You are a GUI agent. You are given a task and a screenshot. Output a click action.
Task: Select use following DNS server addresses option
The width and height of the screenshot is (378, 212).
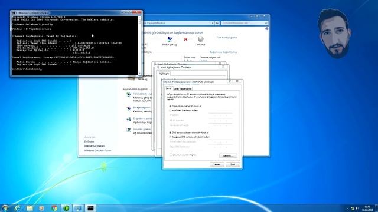tap(170, 137)
